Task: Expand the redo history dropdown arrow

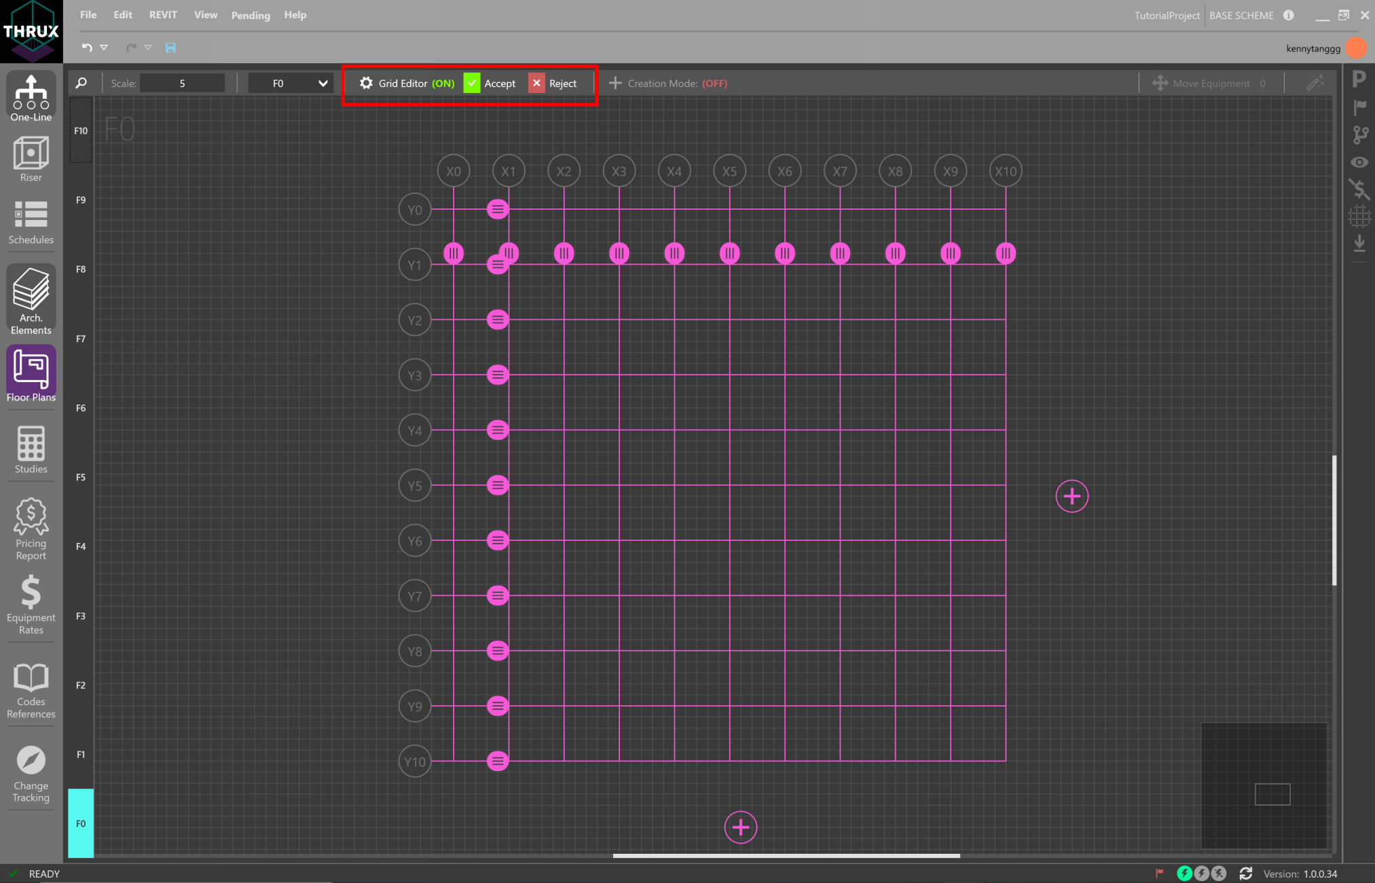Action: click(148, 48)
